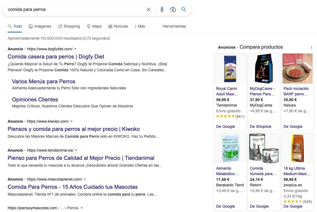The width and height of the screenshot is (317, 212).
Task: Switch to the Noticias tab
Action: pos(118,26)
